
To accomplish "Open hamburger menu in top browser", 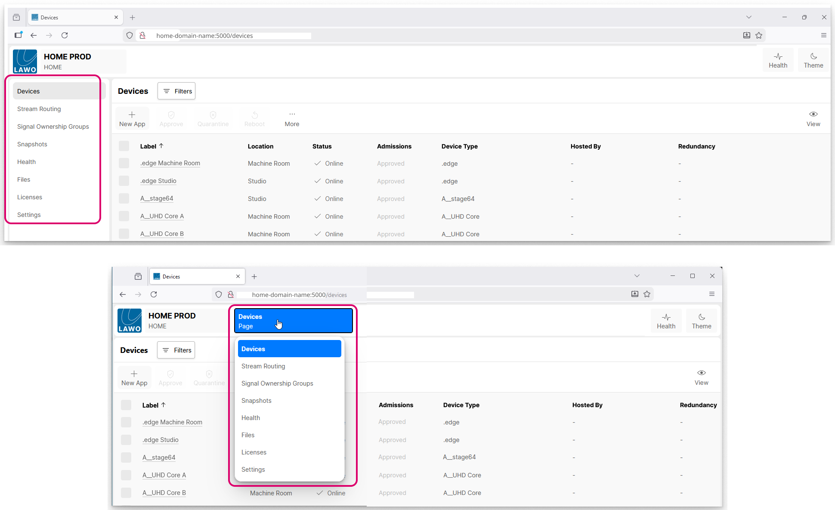I will 823,35.
